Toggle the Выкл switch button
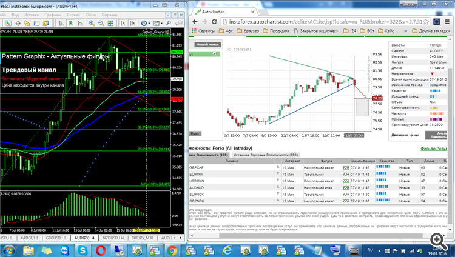Screen dimensions: 455x257 (195, 134)
